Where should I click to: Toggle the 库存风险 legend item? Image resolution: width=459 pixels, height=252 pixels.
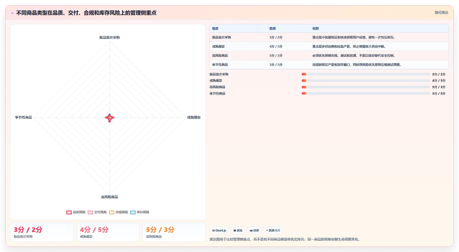(x=140, y=212)
